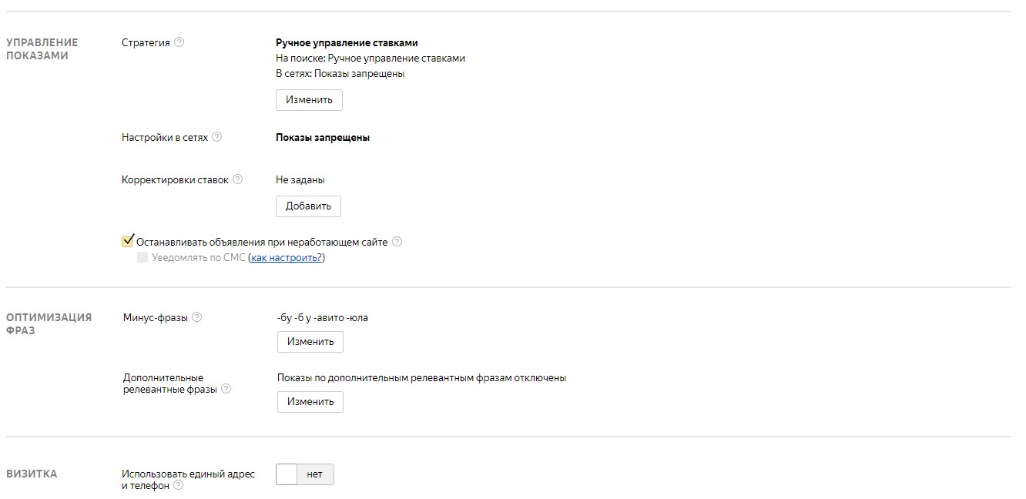Viewport: 1026px width, 499px height.
Task: Click Изменить under strategy settings
Action: coord(309,100)
